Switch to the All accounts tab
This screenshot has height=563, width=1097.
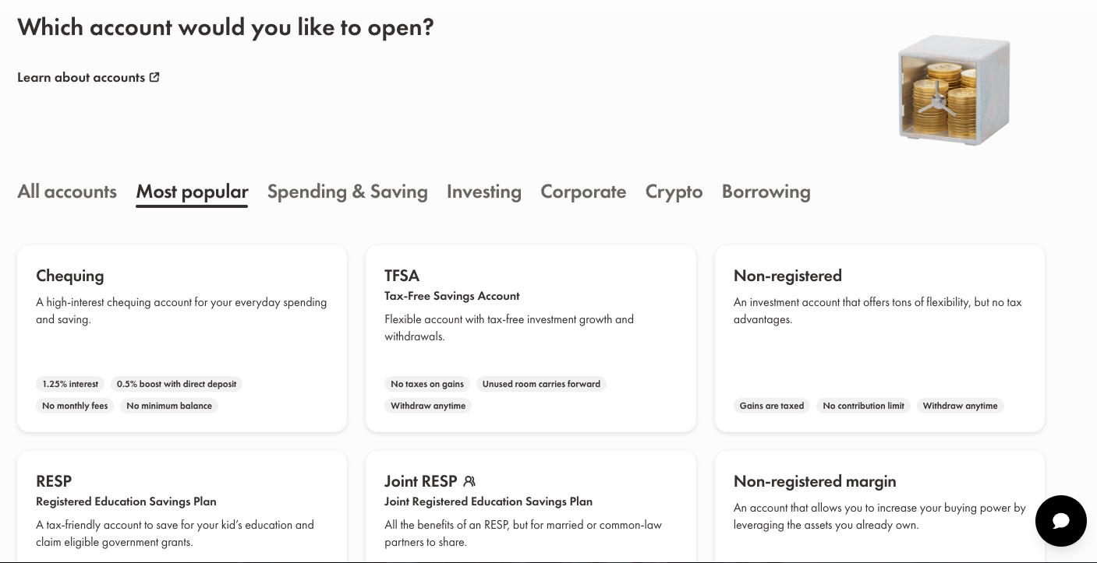tap(67, 192)
